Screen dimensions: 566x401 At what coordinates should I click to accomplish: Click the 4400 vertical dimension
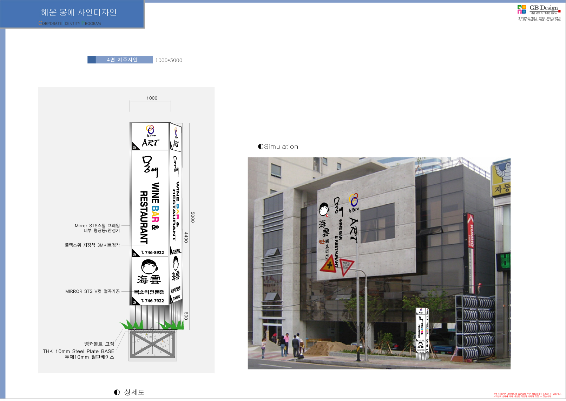click(x=186, y=237)
